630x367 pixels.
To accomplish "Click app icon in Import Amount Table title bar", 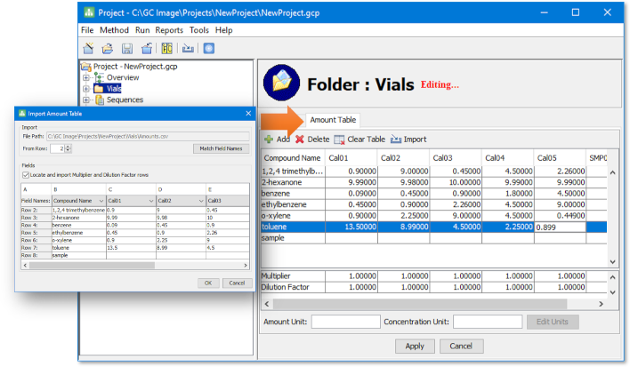I will click(22, 114).
